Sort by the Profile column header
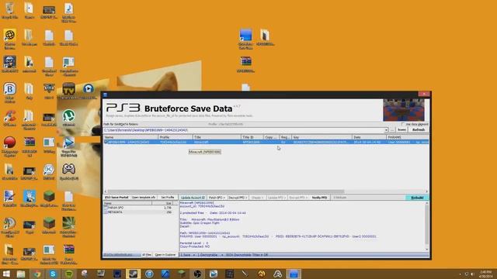Image resolution: width=497 pixels, height=279 pixels. 176,137
